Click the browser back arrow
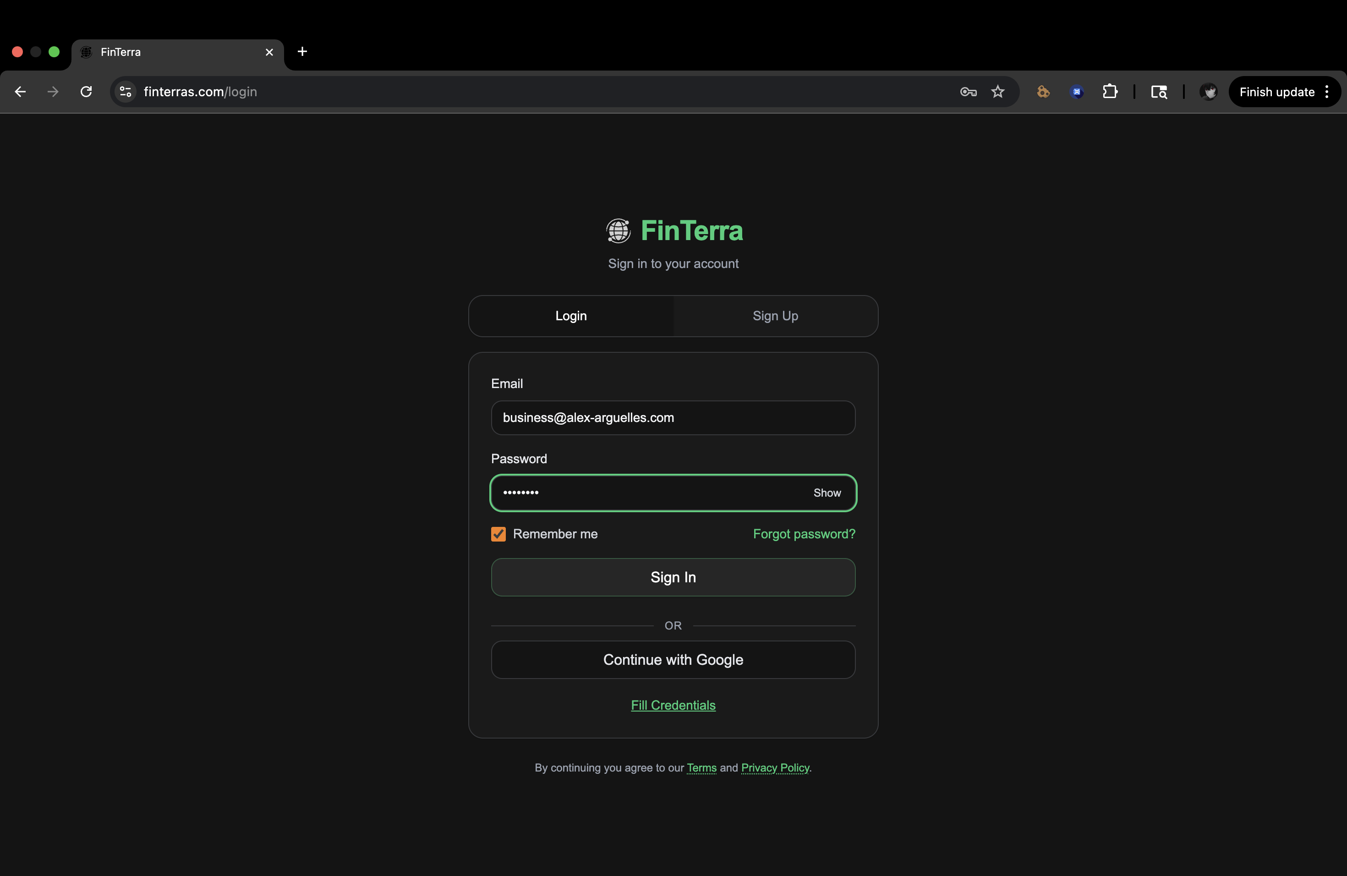1347x876 pixels. tap(20, 92)
